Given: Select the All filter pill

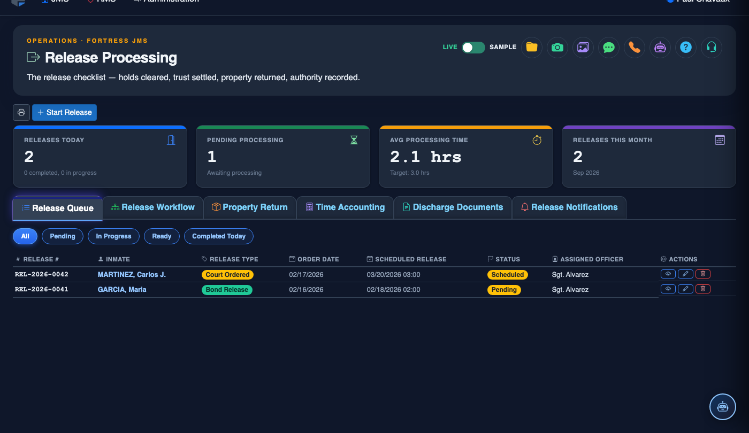Looking at the screenshot, I should [x=25, y=236].
